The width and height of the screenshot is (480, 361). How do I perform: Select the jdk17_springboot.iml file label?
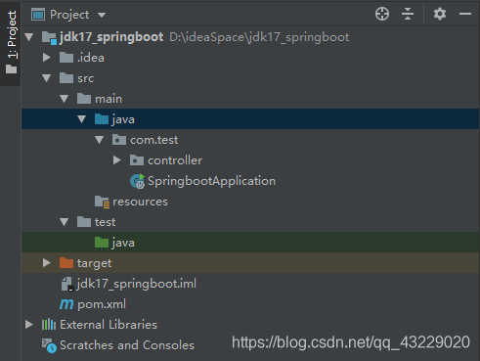coord(137,284)
